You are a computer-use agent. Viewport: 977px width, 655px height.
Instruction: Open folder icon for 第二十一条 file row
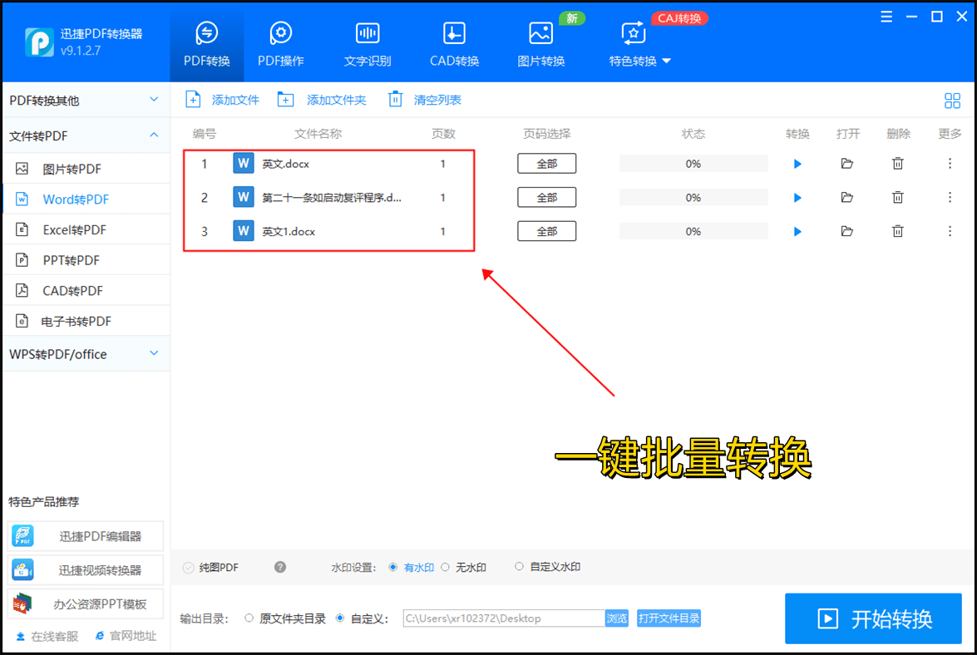(846, 197)
